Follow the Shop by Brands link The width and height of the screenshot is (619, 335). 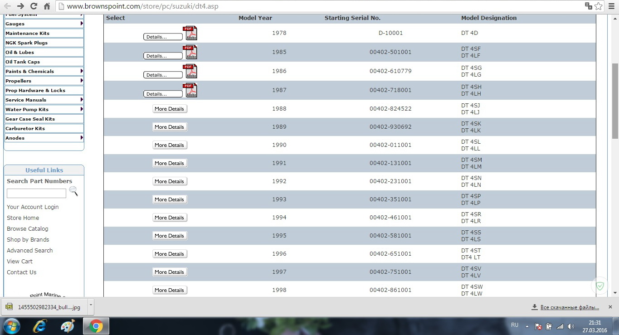[x=28, y=240]
